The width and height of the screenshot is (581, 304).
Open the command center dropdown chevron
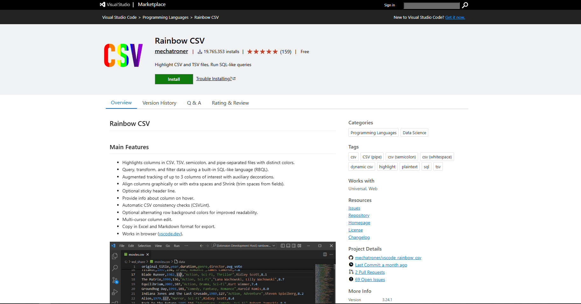pyautogui.click(x=274, y=246)
